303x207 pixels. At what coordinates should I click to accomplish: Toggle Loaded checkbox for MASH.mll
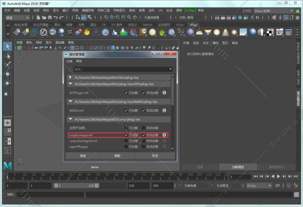point(126,111)
